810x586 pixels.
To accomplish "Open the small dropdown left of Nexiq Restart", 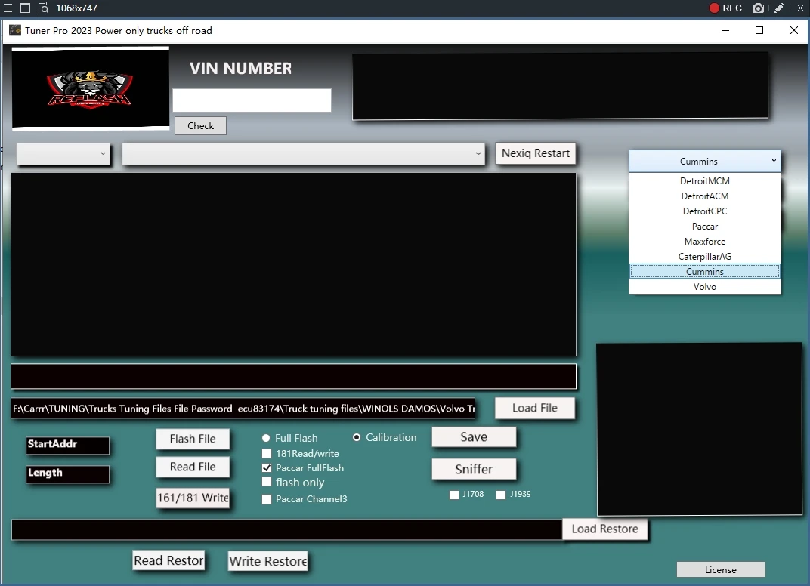I will tap(63, 154).
